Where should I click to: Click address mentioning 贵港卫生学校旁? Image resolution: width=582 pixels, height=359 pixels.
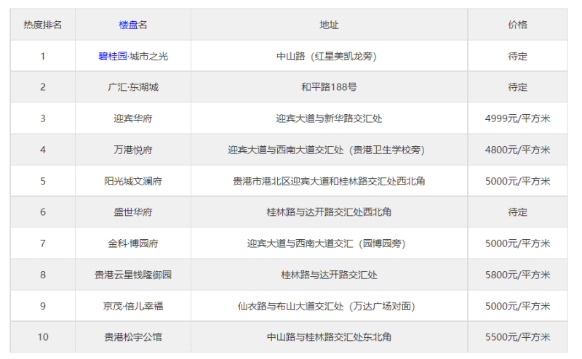326,150
